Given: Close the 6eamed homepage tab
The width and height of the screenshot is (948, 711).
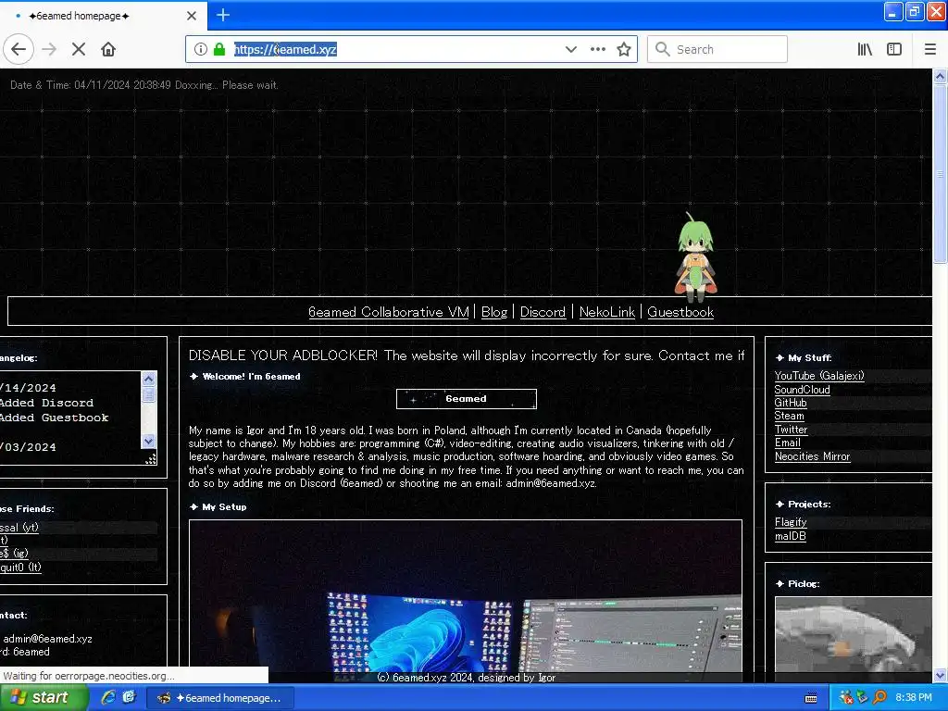Looking at the screenshot, I should pos(192,16).
